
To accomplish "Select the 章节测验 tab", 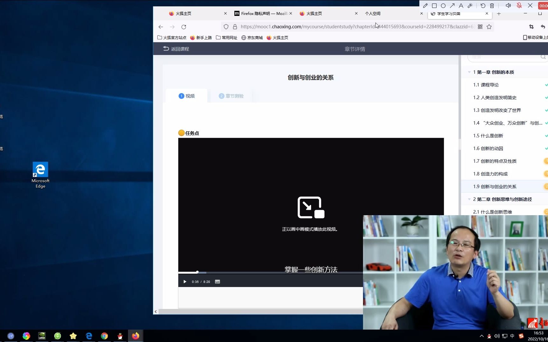I will tap(231, 96).
